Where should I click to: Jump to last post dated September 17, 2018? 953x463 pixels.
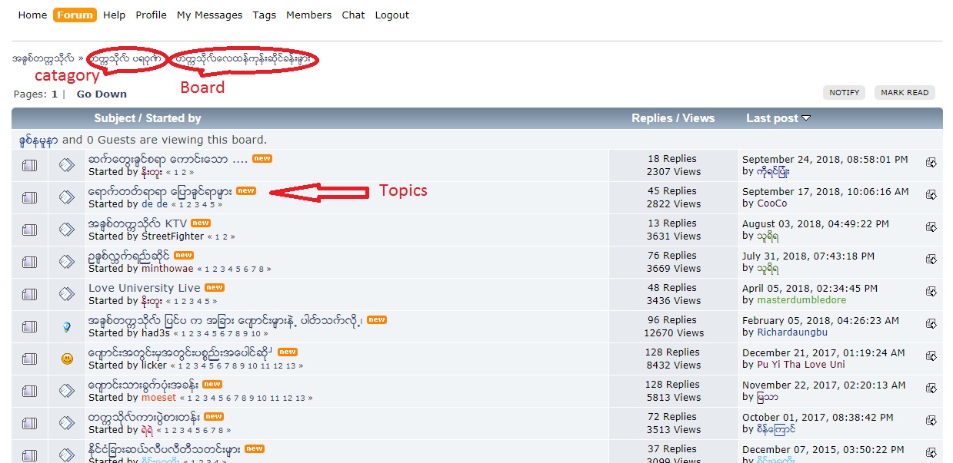click(x=931, y=194)
